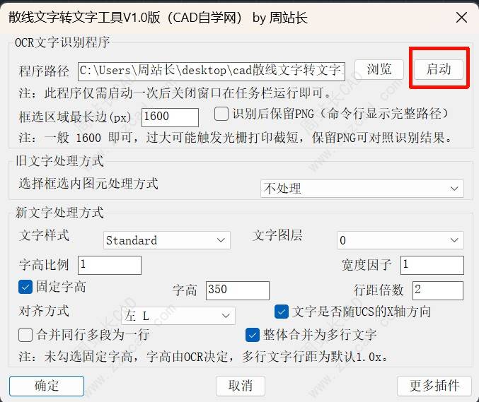
Task: Open the 文字图层 layer dropdown showing 0
Action: [400, 240]
